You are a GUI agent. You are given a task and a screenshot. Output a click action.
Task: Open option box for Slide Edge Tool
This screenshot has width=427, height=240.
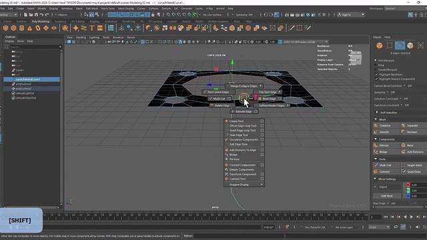click(262, 135)
